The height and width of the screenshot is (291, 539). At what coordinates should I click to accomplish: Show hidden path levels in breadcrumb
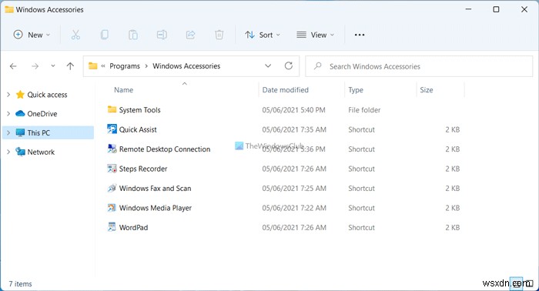103,66
